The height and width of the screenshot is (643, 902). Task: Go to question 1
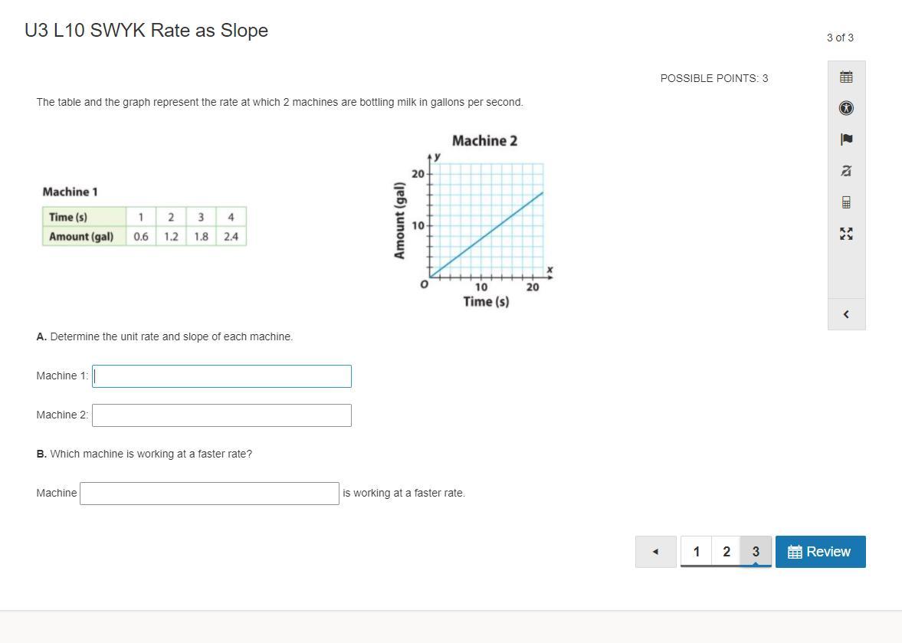click(696, 552)
